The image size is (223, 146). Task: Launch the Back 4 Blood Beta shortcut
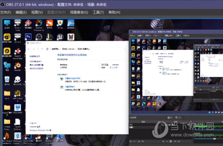pos(18,54)
